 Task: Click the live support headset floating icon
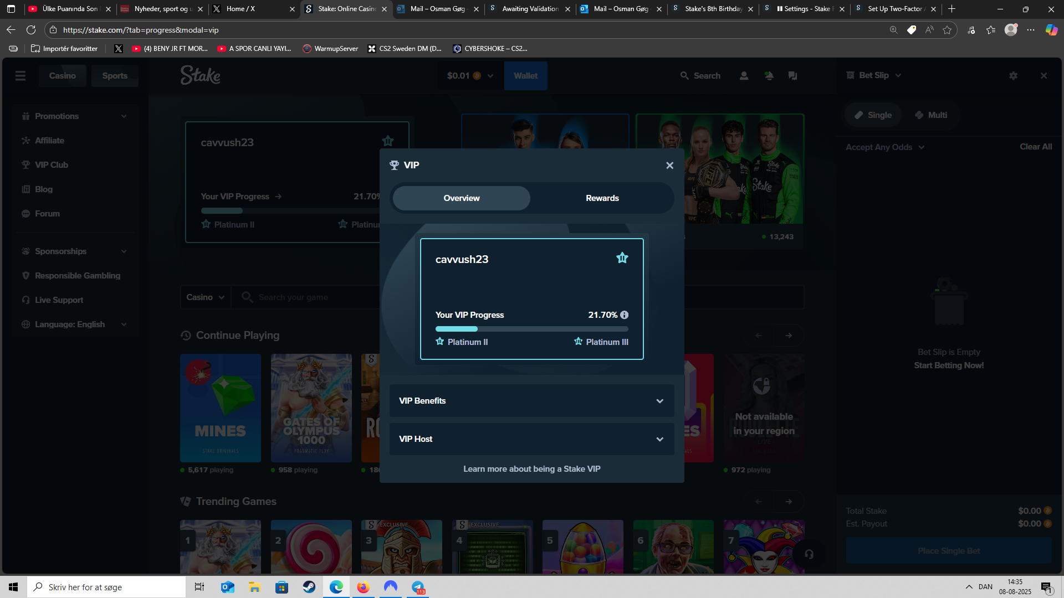[809, 554]
